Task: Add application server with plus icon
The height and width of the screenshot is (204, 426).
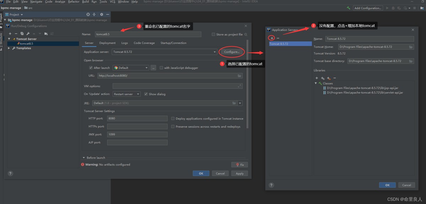Action: tap(272, 38)
